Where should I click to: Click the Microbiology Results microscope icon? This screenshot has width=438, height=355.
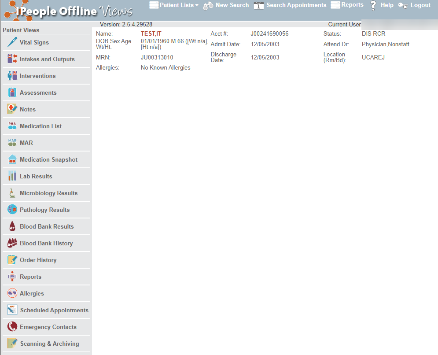click(x=12, y=193)
